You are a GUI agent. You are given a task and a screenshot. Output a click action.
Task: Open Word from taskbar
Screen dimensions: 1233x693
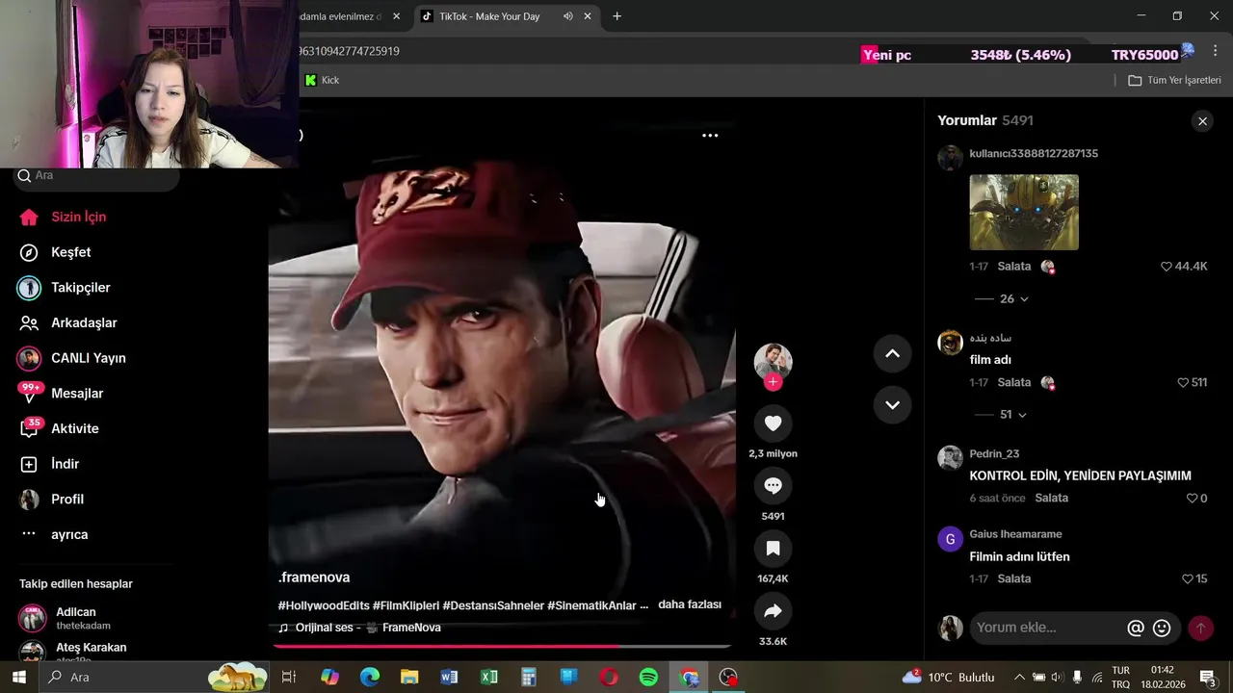[449, 678]
